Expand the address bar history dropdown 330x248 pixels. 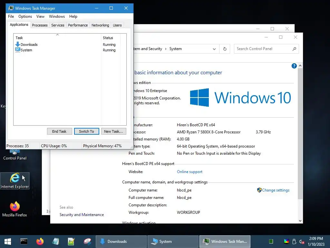pyautogui.click(x=214, y=49)
